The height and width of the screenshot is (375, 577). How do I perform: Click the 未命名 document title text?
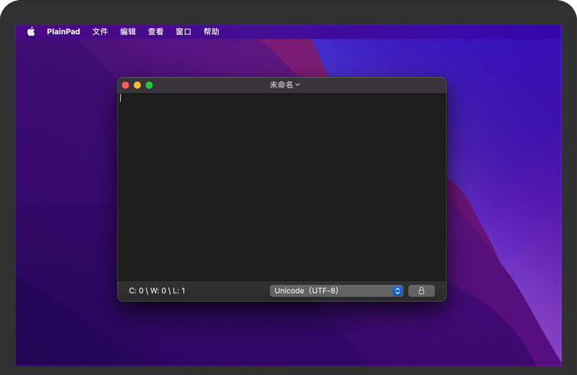tap(281, 85)
